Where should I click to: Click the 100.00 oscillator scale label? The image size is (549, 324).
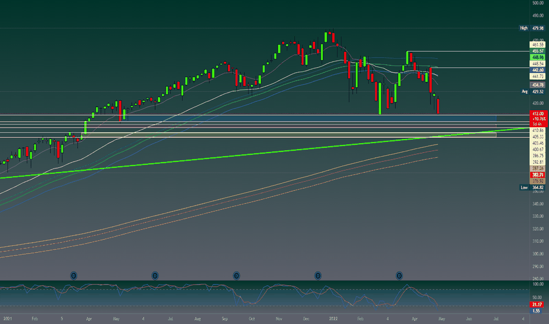pos(538,284)
